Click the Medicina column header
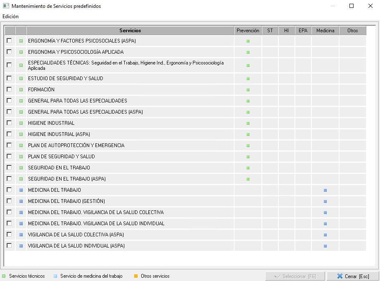The height and width of the screenshot is (281, 380). [325, 31]
